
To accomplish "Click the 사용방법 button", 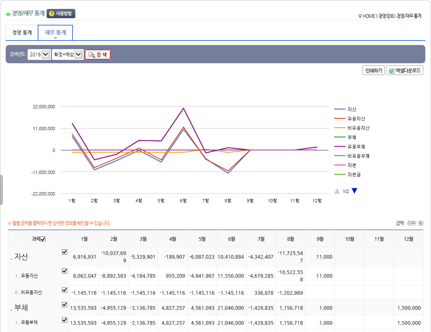I will click(x=61, y=13).
